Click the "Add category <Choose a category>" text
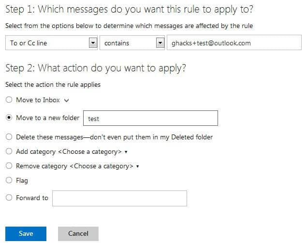This screenshot has width=307, height=243. (x=68, y=151)
